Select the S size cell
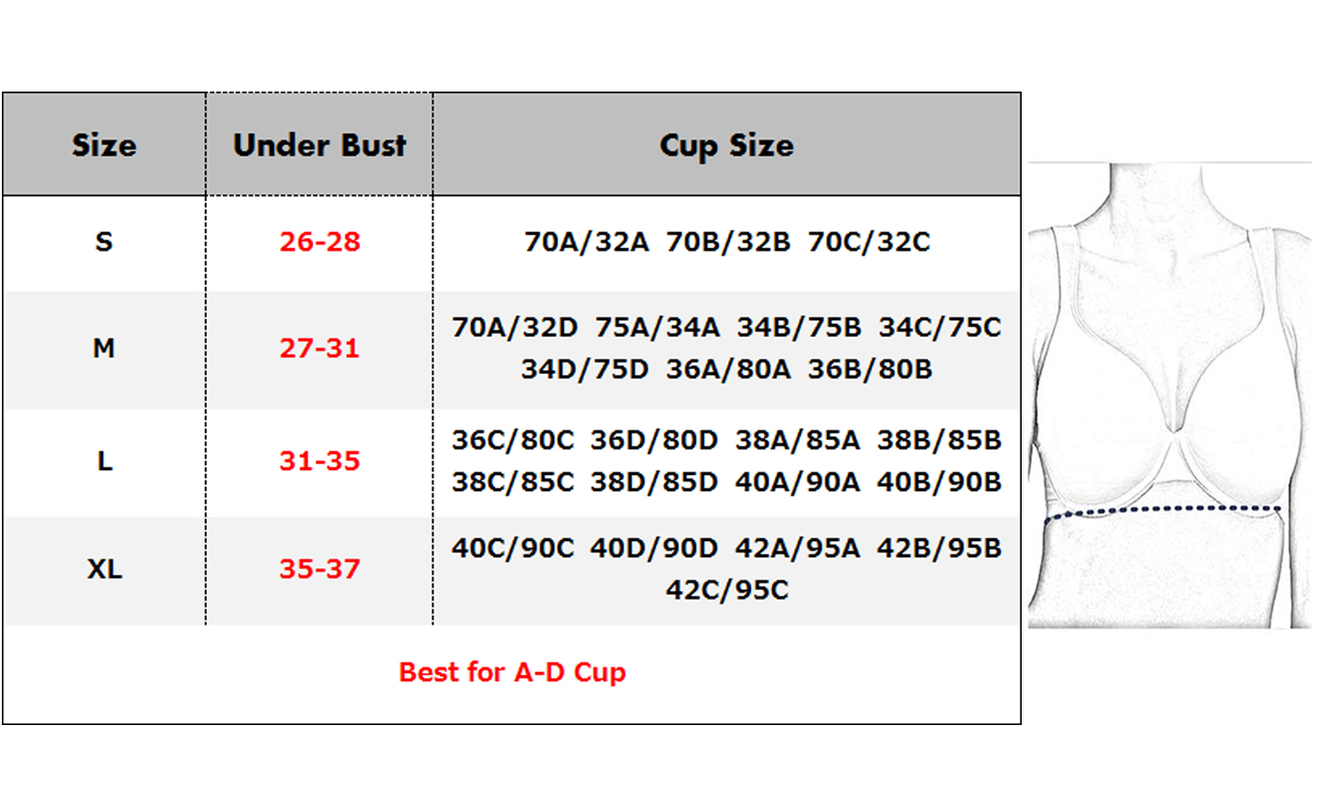Viewport: 1322px width, 793px height. point(104,242)
